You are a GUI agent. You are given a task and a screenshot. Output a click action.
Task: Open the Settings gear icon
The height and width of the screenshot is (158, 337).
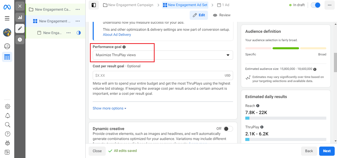coord(8,106)
